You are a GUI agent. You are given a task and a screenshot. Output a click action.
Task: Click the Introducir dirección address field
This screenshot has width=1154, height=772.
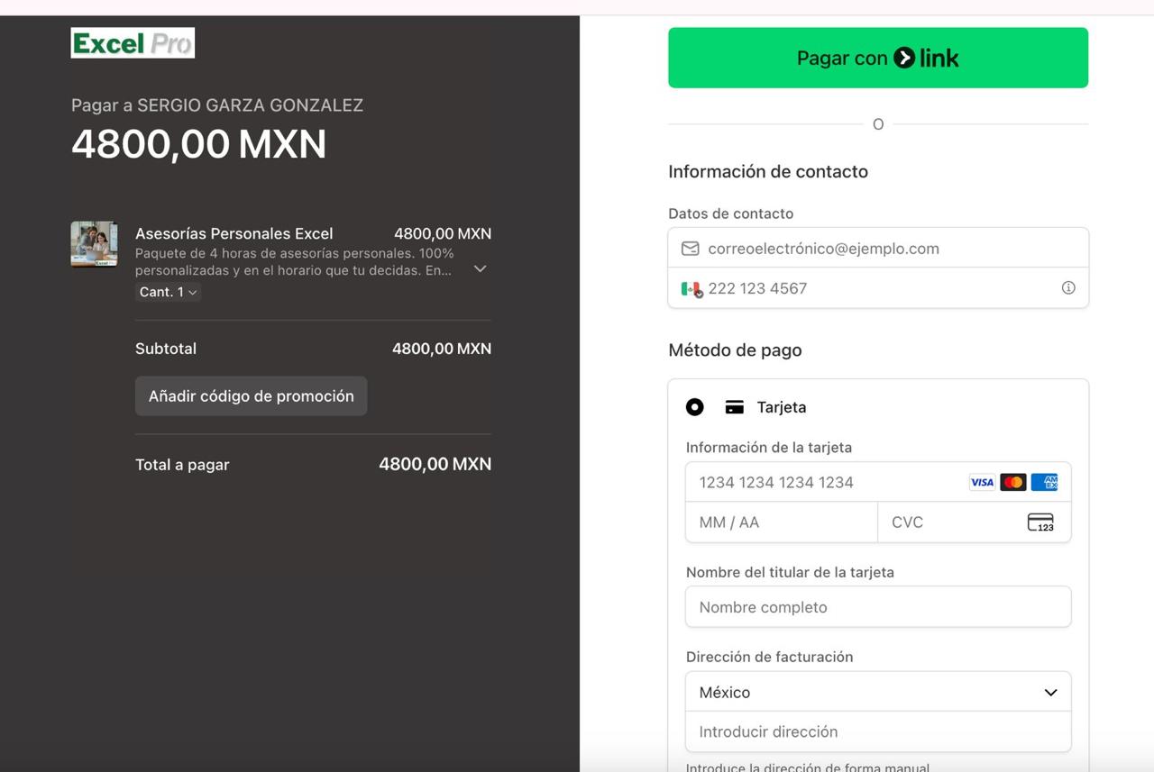tap(878, 731)
